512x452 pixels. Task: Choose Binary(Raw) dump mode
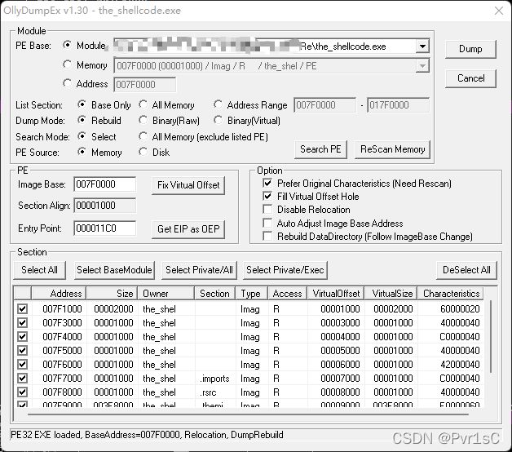coord(143,121)
